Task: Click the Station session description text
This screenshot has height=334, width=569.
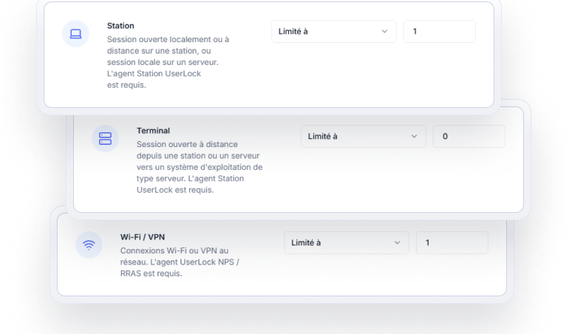Action: (168, 62)
